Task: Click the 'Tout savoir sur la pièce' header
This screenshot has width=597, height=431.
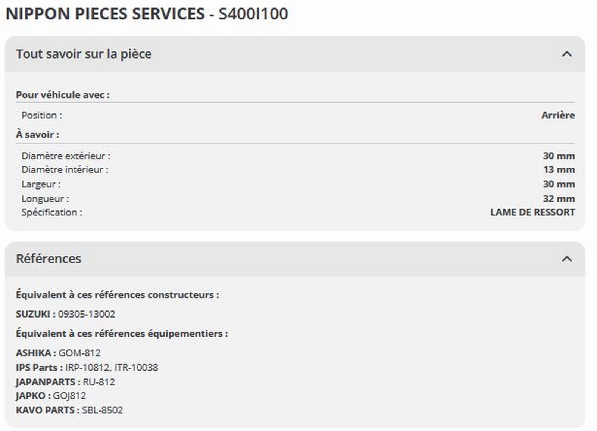Action: click(84, 54)
